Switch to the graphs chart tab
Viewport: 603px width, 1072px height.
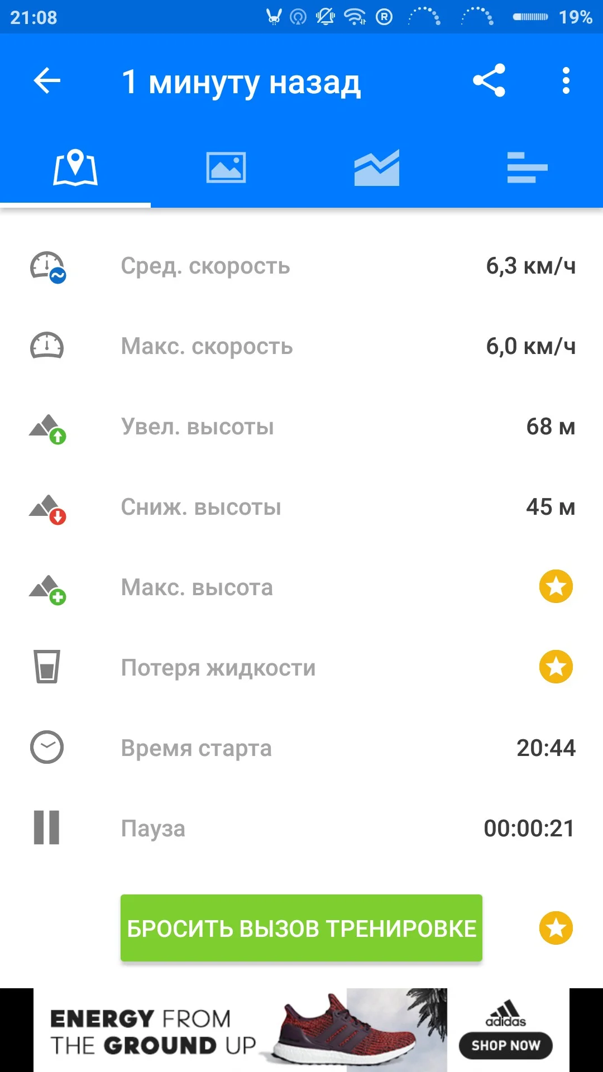[377, 167]
